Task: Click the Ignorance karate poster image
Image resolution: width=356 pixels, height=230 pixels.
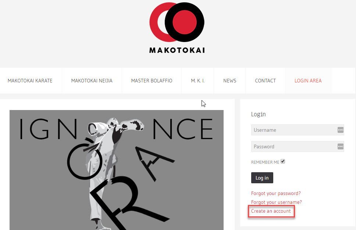Action: pos(117,170)
